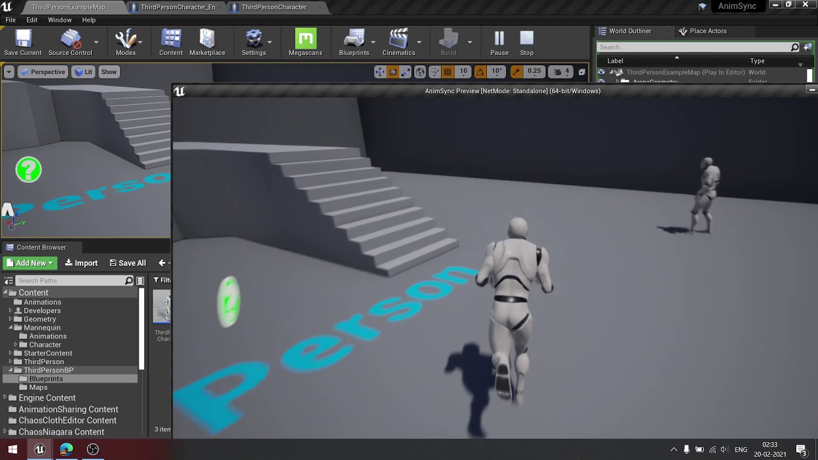Switch to the ThirdPersonCharacter tab
The width and height of the screenshot is (818, 460).
[x=274, y=7]
